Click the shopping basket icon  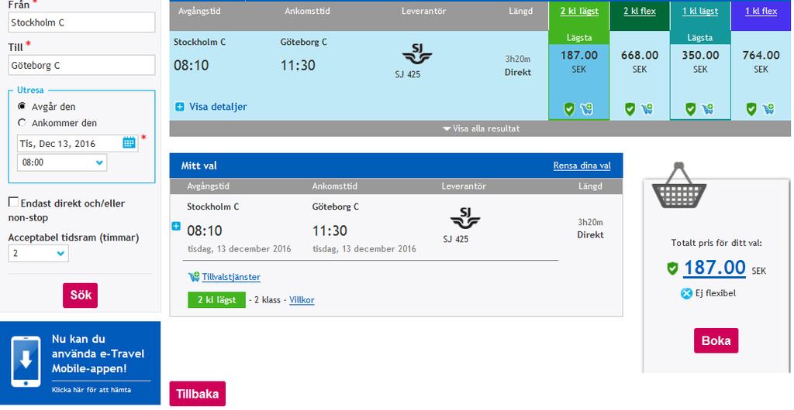(x=678, y=186)
